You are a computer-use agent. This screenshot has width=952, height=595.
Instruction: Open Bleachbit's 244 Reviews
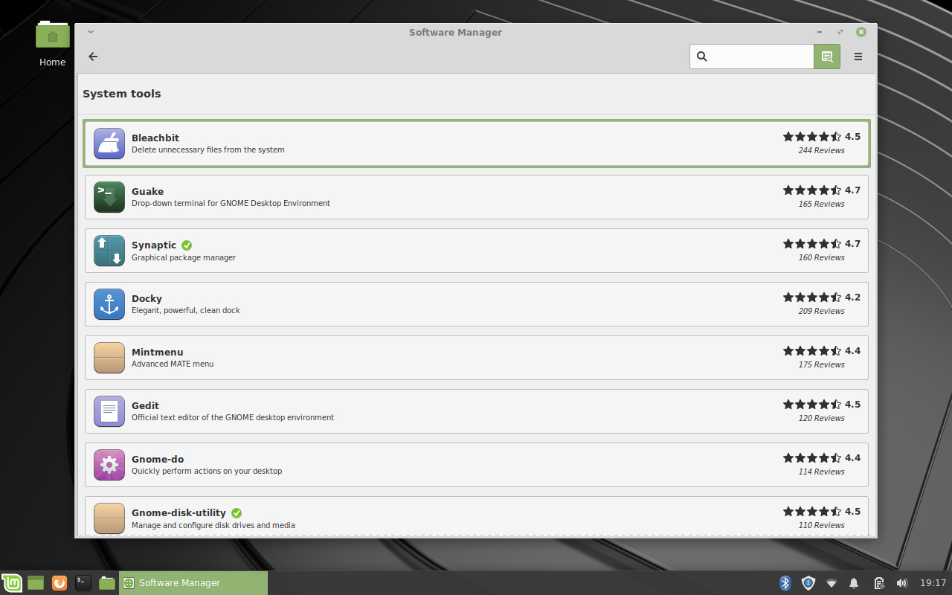tap(821, 149)
